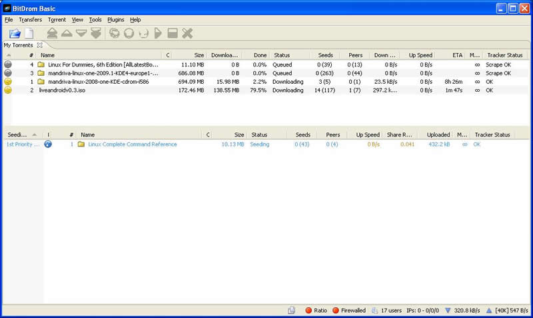
Task: Open the Tools menu
Action: pyautogui.click(x=95, y=20)
